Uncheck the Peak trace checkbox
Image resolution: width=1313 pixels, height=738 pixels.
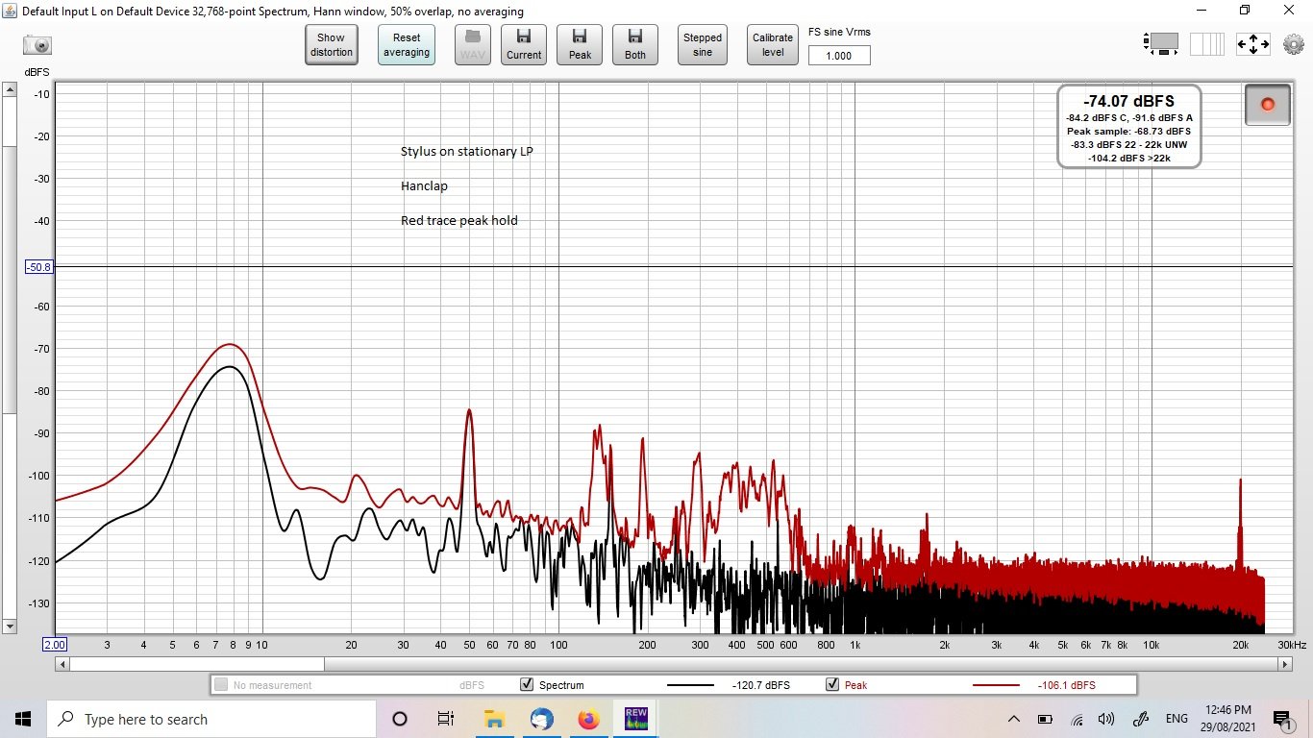pyautogui.click(x=832, y=685)
